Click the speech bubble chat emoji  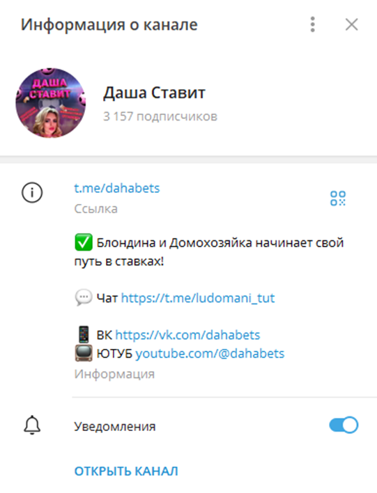(x=84, y=297)
